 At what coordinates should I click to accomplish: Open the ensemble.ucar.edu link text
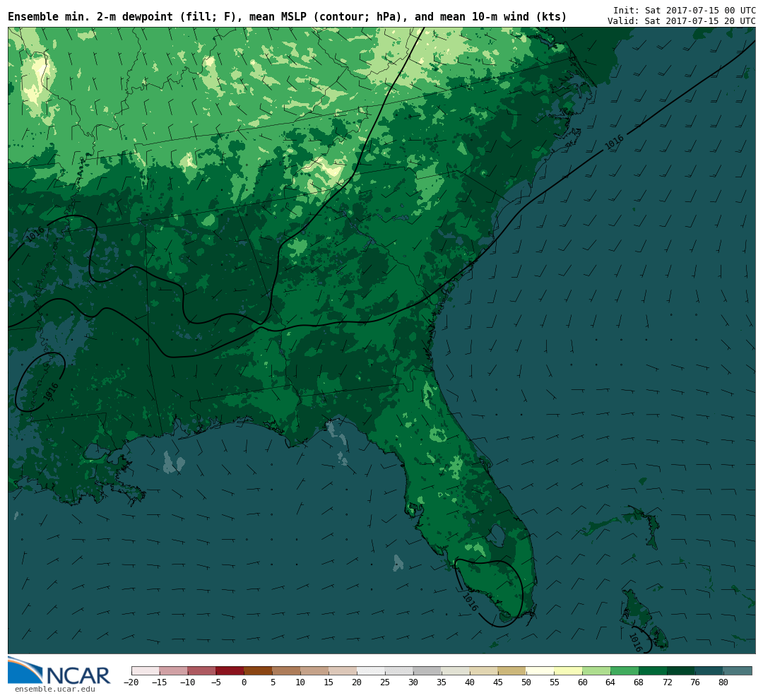55,690
